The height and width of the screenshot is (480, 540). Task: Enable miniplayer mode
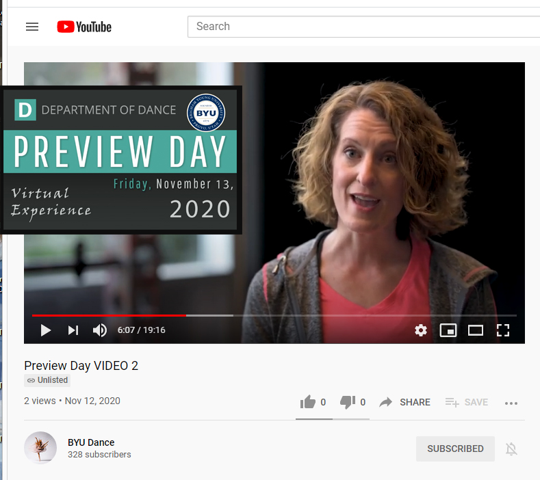[x=448, y=330]
